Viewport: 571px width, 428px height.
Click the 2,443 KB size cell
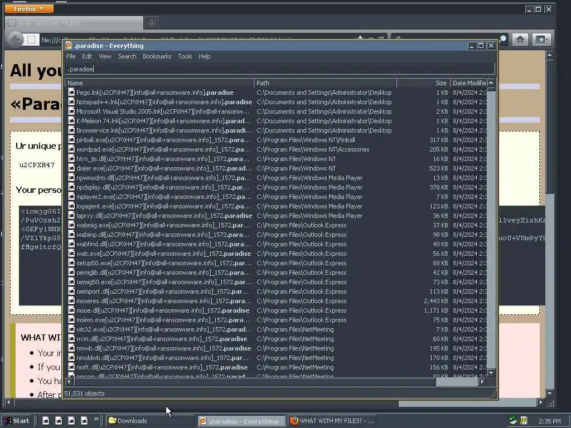435,301
